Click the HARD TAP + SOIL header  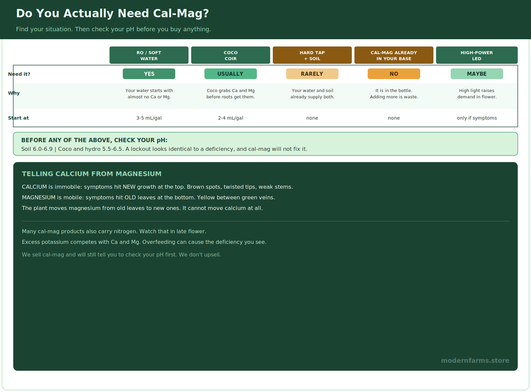(312, 55)
